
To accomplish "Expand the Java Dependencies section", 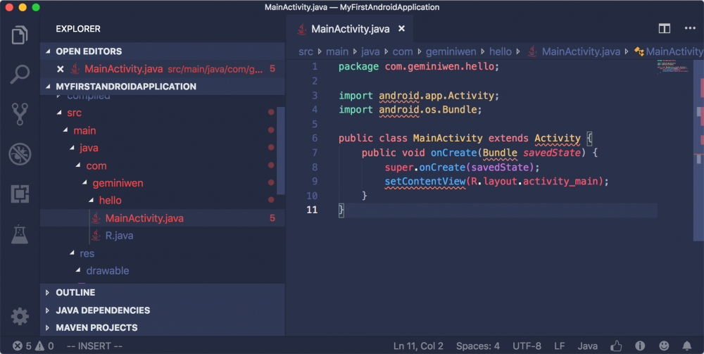I will click(x=48, y=310).
